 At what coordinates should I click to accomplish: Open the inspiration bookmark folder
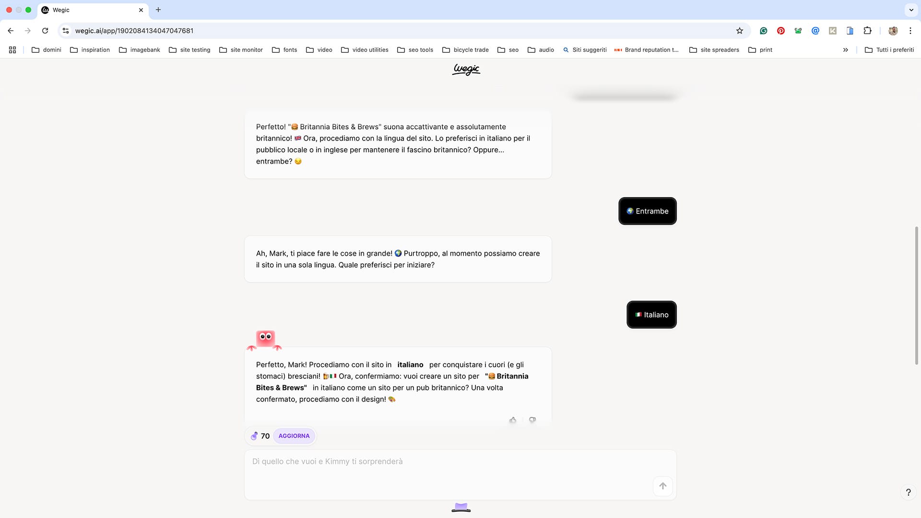tap(90, 50)
